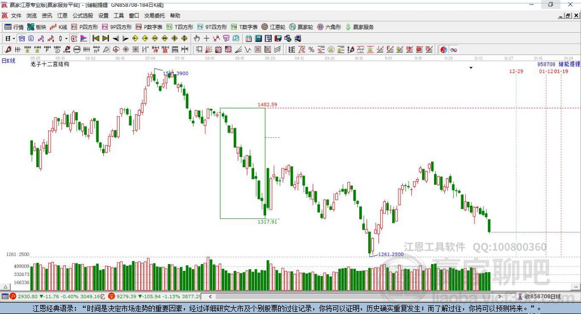581x314 pixels.
Task: Jump to first bar icon
Action: click(x=95, y=39)
